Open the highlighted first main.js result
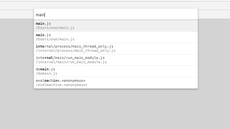The height and width of the screenshot is (129, 230). pyautogui.click(x=116, y=26)
